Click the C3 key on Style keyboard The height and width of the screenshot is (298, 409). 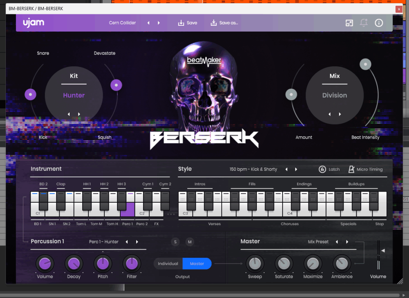tap(185, 213)
